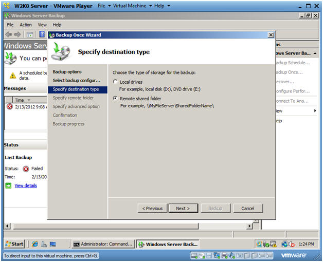Click the VMware floppy device icon
The width and height of the screenshot is (323, 262).
[x=209, y=256]
